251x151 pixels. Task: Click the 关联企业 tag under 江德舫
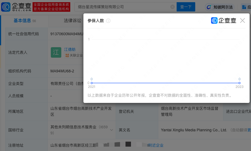(x=74, y=55)
